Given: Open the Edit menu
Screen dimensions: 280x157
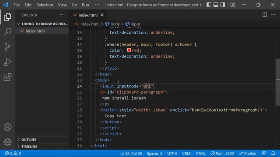Looking at the screenshot, I should [28, 5].
